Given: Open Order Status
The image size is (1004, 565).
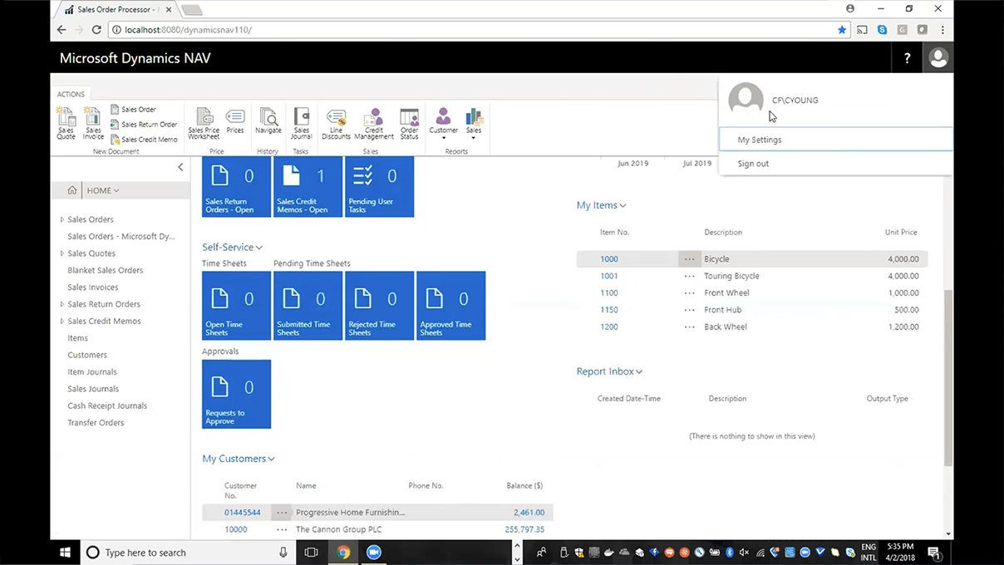Looking at the screenshot, I should [409, 124].
